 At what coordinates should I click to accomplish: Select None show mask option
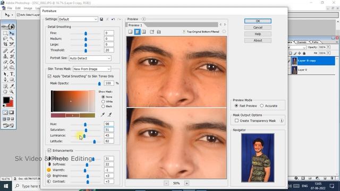[103, 97]
